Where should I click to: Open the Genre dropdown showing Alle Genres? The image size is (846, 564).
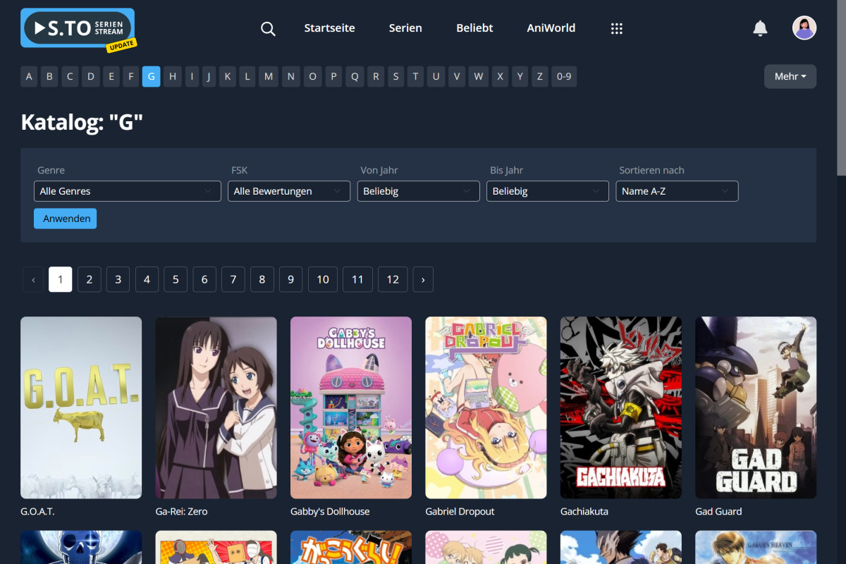[x=127, y=191]
